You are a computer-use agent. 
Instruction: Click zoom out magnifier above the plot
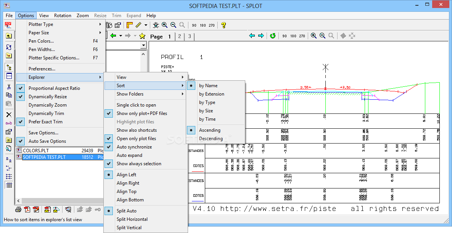(322, 36)
